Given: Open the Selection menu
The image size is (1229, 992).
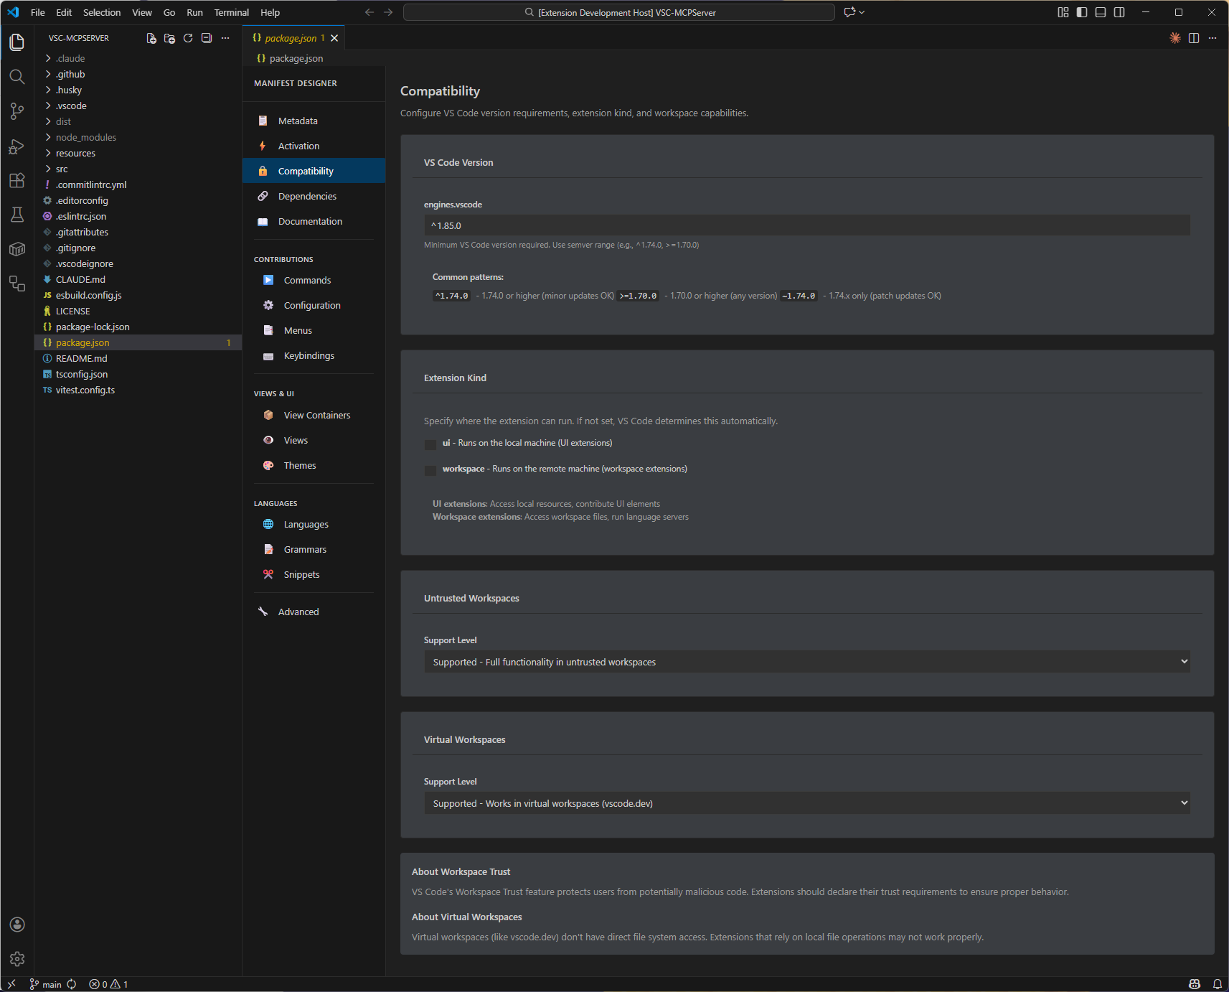Looking at the screenshot, I should (x=102, y=12).
